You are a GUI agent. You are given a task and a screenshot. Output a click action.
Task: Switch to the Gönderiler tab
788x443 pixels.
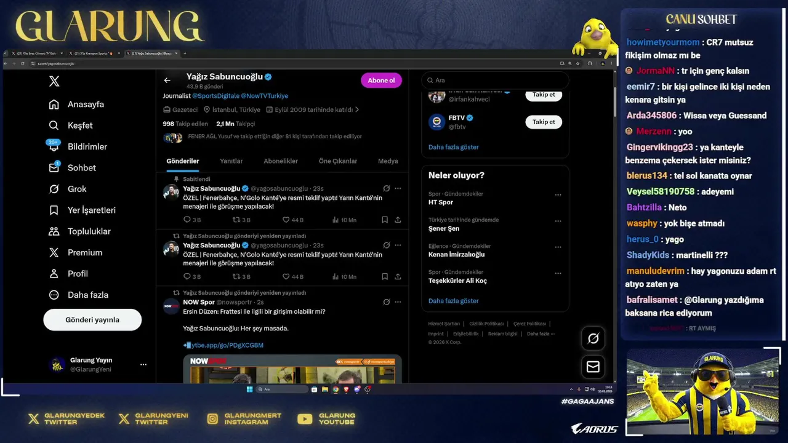[183, 161]
